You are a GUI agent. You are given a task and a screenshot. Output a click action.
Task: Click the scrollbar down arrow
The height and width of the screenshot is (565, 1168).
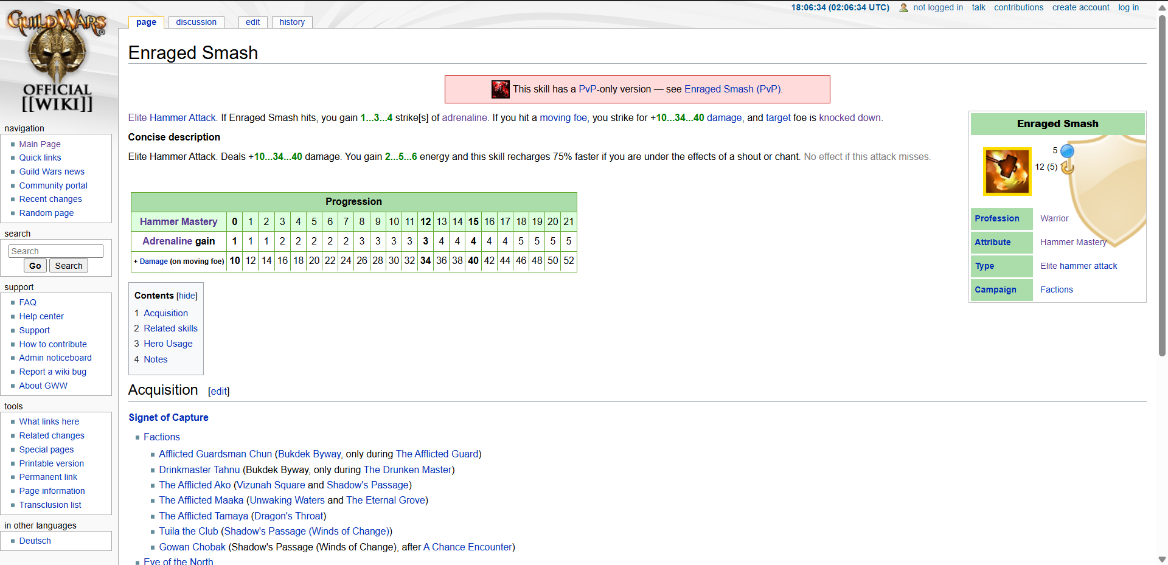pyautogui.click(x=1162, y=559)
